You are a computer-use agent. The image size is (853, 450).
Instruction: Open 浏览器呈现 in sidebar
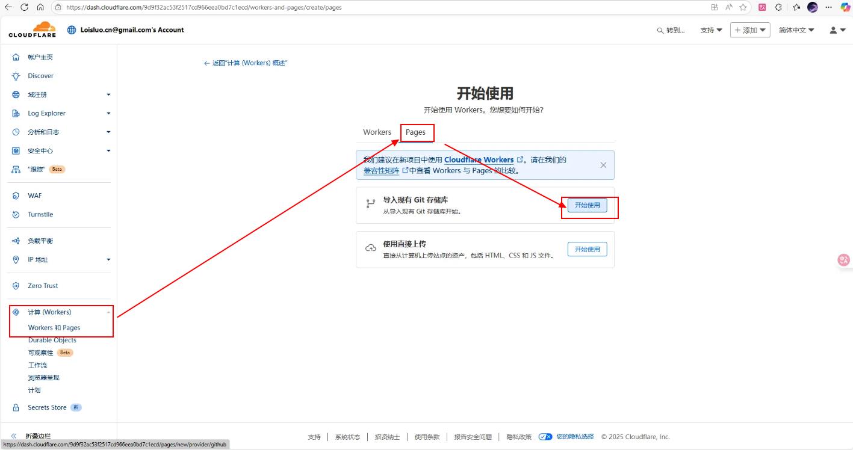click(x=44, y=378)
